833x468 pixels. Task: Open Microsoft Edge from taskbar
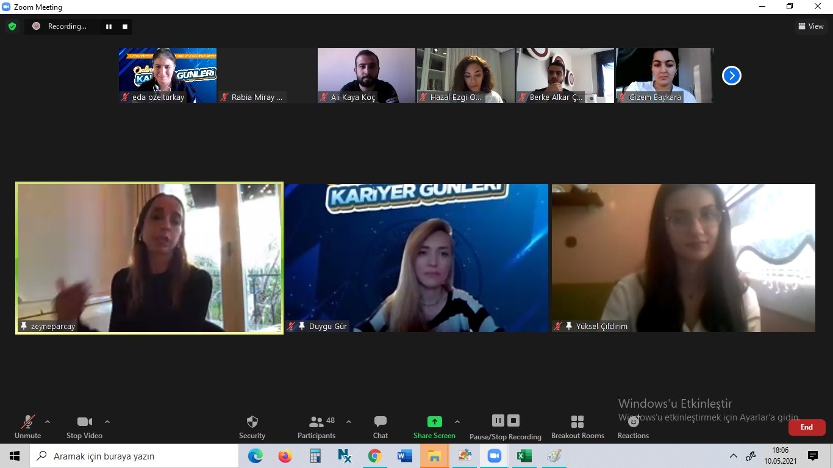point(256,456)
